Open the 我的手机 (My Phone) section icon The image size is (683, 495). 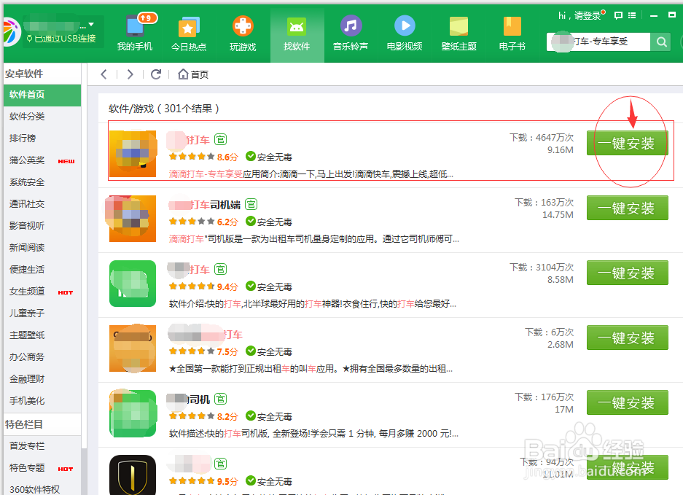[138, 27]
